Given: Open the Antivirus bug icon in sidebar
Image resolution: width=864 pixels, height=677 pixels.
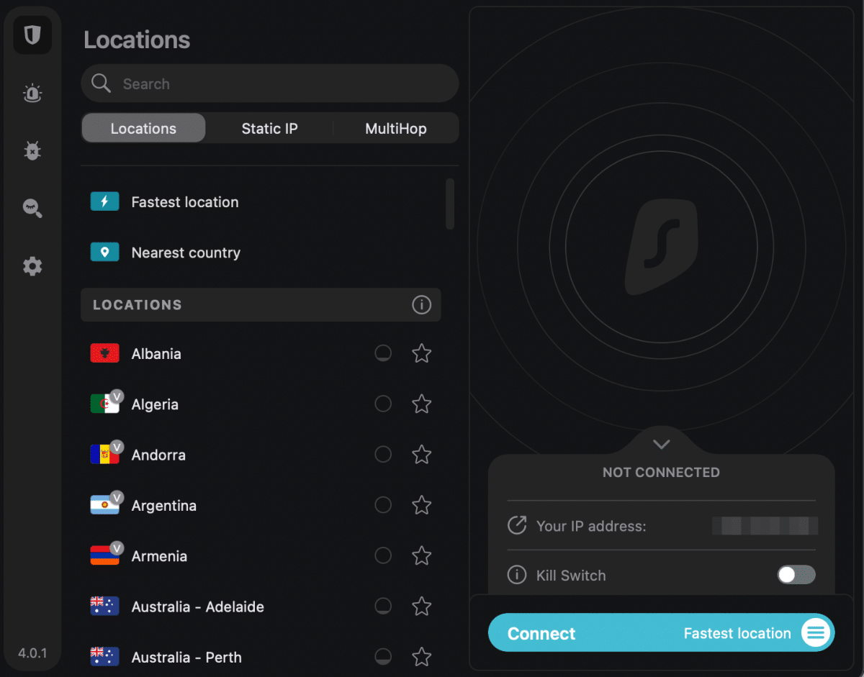Looking at the screenshot, I should [x=32, y=150].
